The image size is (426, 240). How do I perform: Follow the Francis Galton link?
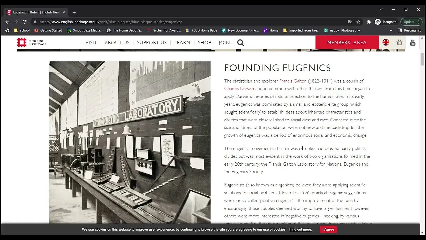293,81
